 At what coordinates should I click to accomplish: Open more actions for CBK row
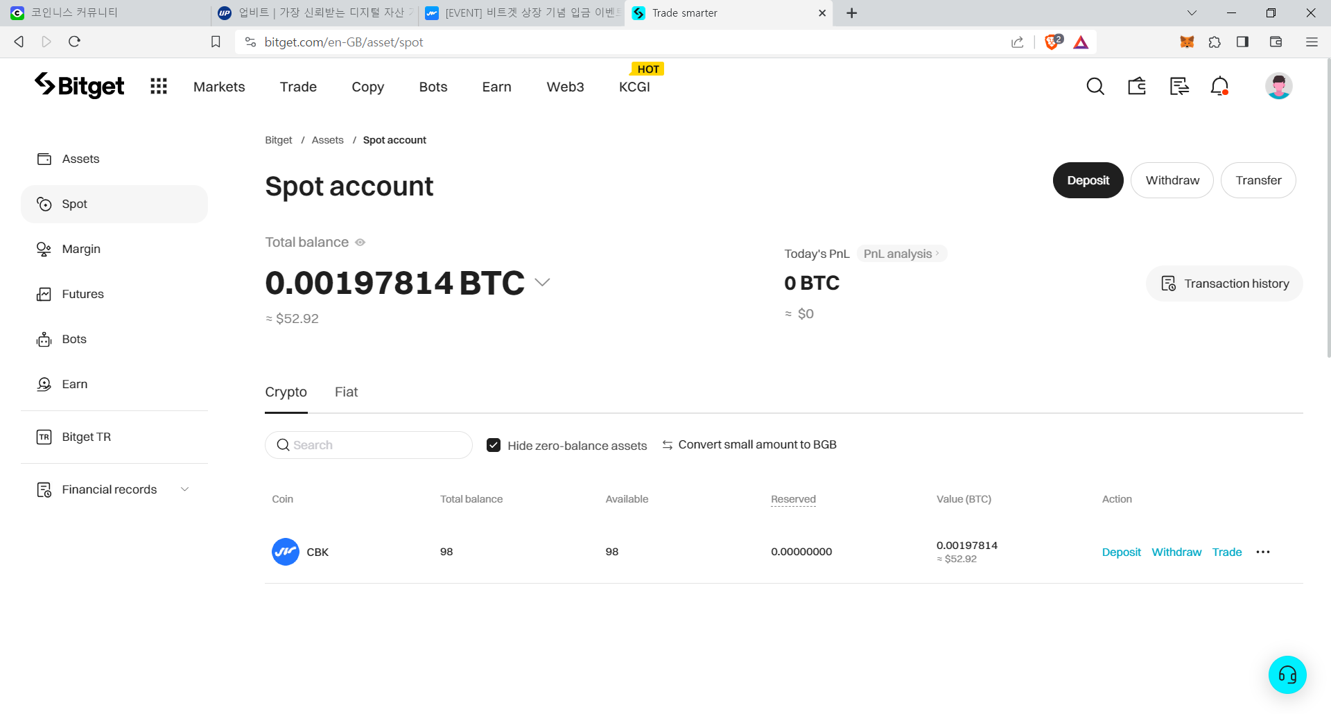point(1262,552)
